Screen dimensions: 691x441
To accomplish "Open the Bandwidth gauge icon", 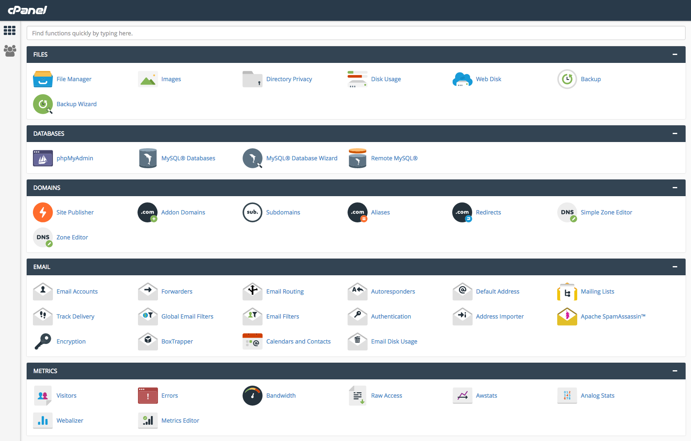I will coord(252,396).
